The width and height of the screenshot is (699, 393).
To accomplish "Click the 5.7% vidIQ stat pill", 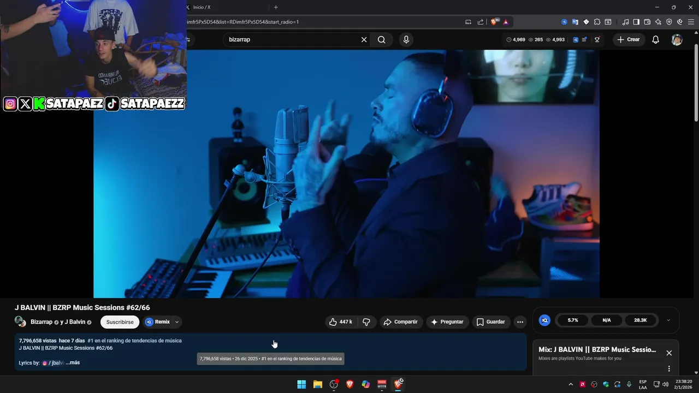I will (573, 320).
